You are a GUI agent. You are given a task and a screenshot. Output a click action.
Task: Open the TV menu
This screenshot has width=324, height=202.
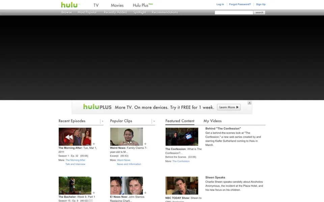click(x=96, y=5)
